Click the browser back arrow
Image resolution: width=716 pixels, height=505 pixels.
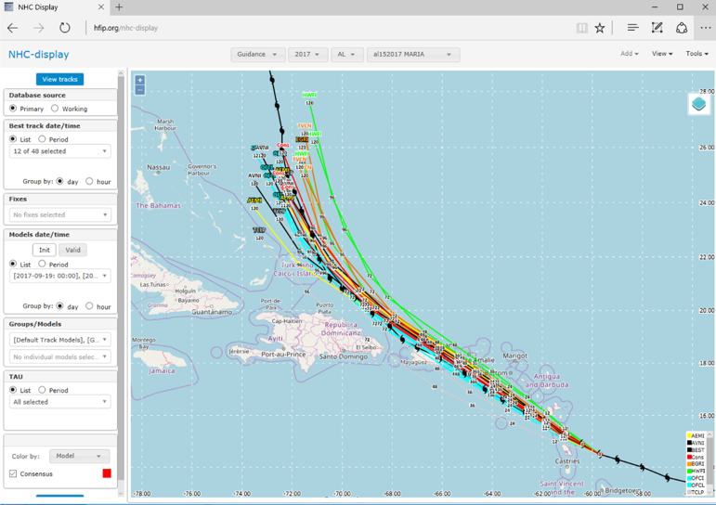(x=13, y=28)
